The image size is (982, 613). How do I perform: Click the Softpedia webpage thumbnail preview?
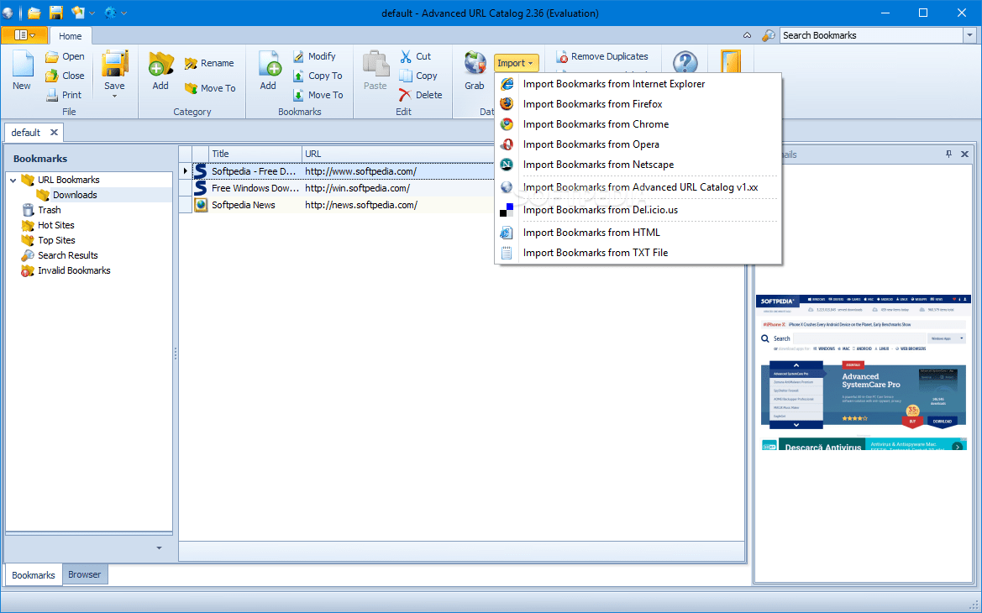(864, 374)
